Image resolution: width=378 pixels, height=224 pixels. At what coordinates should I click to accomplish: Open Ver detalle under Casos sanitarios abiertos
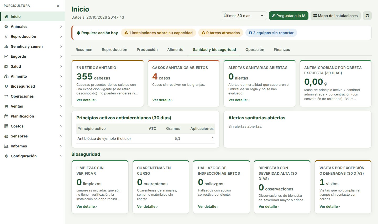[162, 100]
